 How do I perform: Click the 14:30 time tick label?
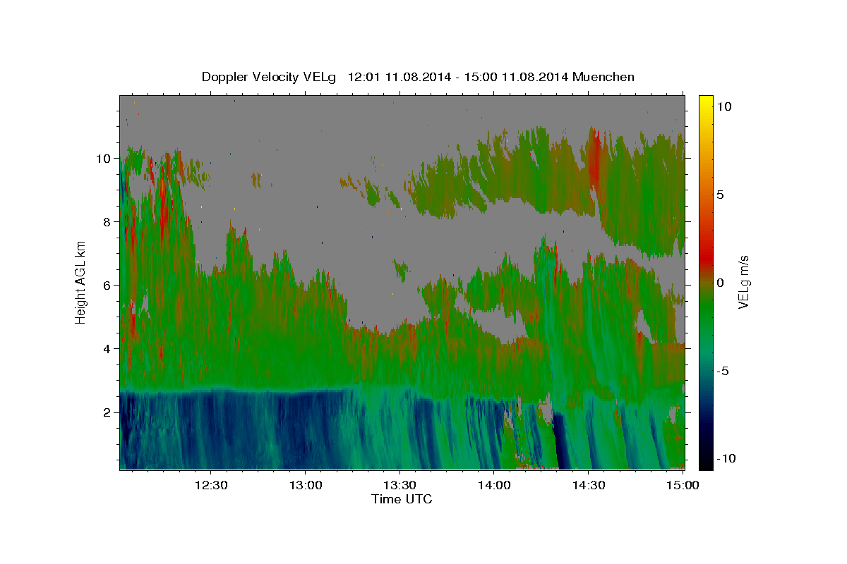pyautogui.click(x=589, y=485)
